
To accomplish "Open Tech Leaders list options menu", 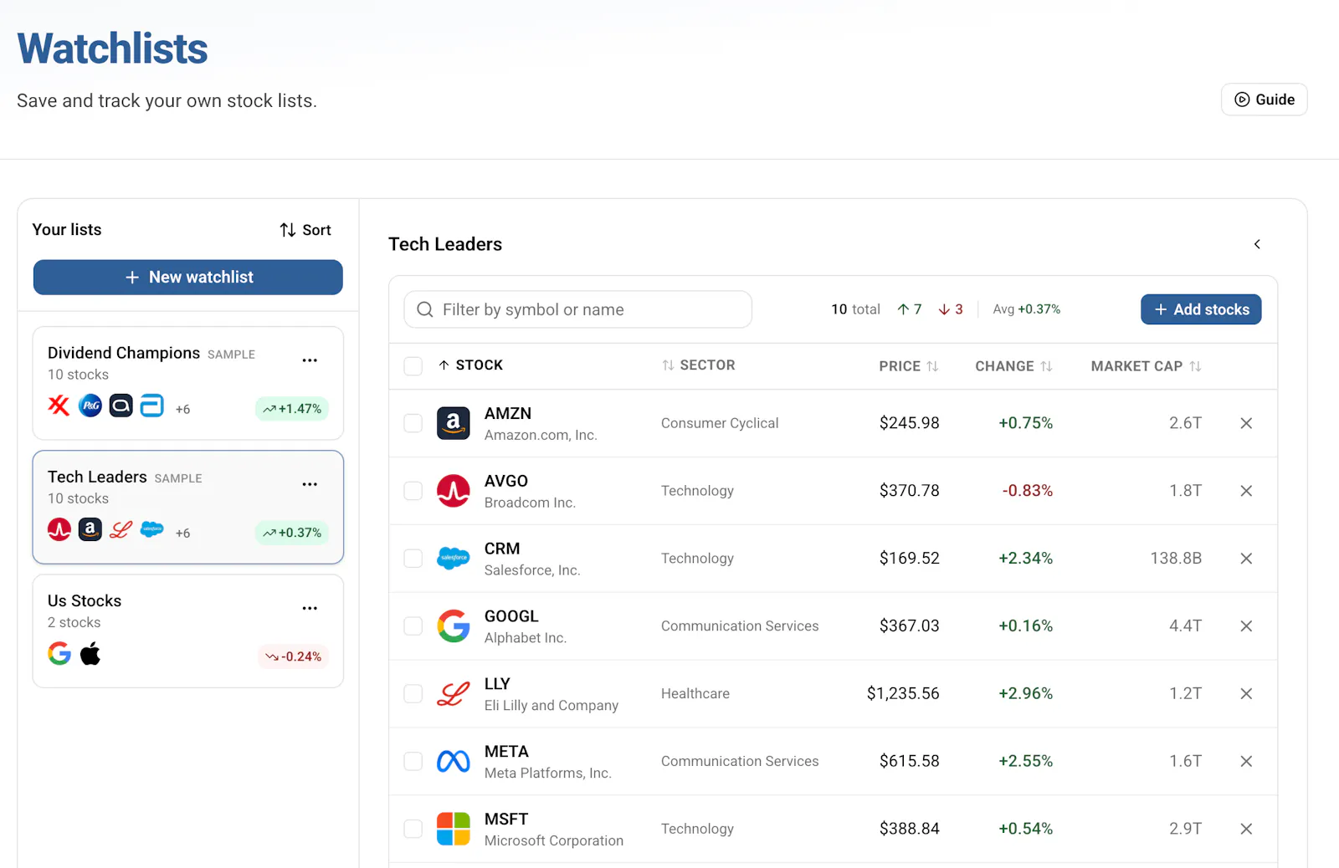I will [310, 484].
